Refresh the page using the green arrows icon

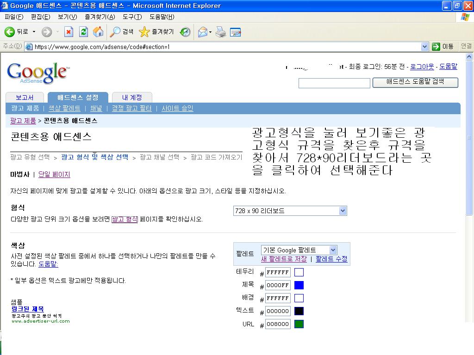(83, 32)
